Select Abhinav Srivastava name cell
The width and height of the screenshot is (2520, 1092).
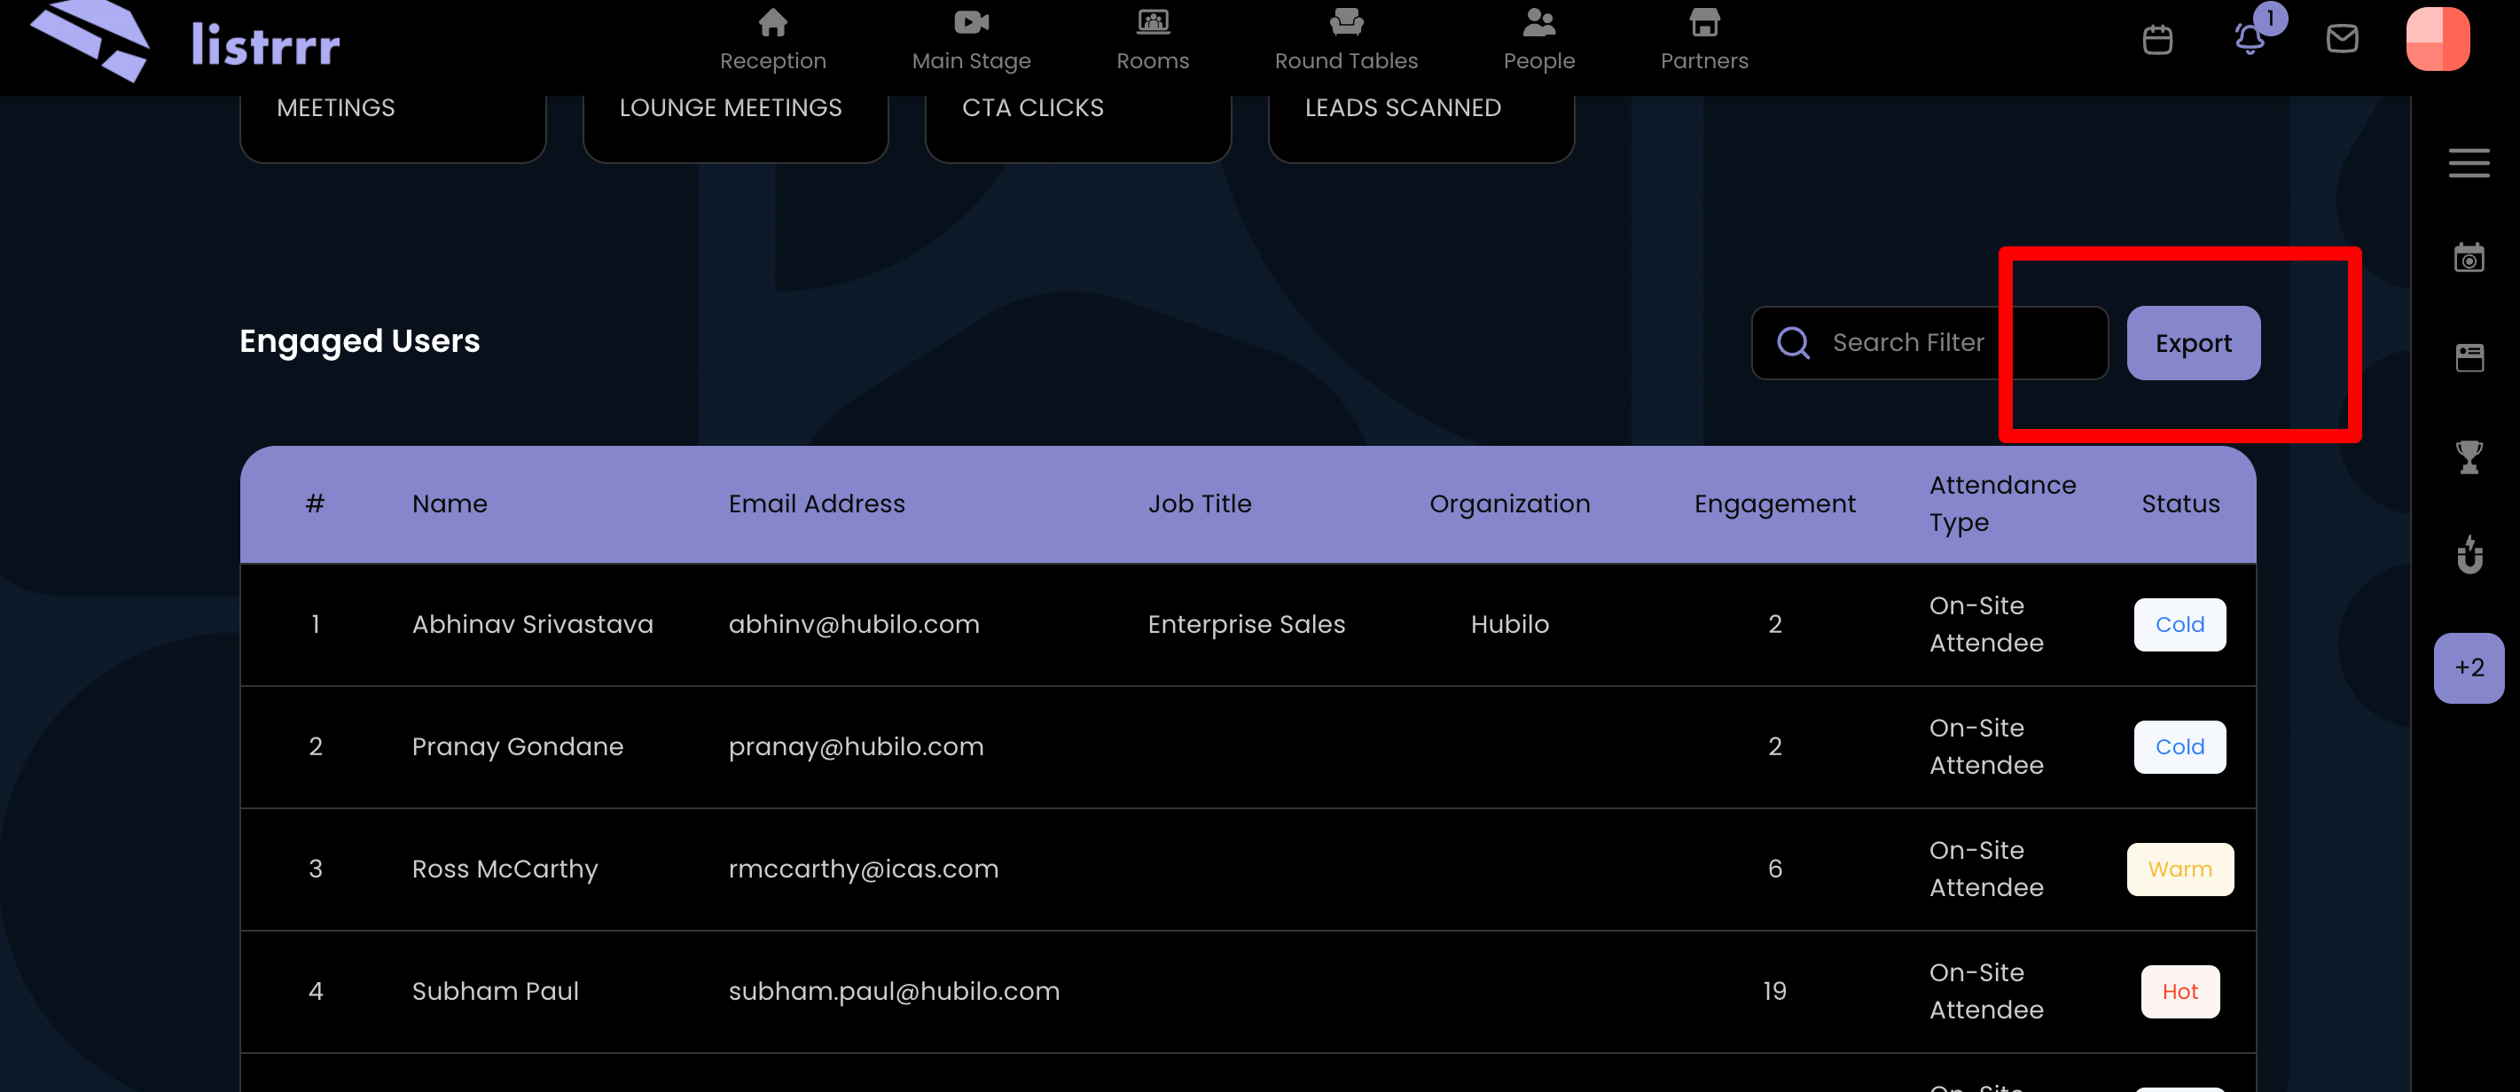[x=532, y=624]
